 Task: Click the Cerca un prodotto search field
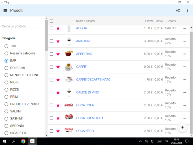click(23, 26)
